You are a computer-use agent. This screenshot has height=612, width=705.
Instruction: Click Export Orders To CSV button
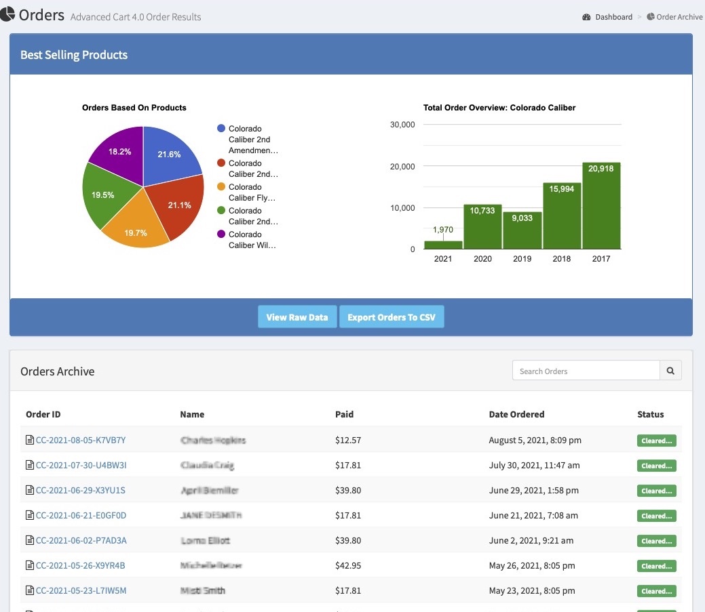tap(392, 317)
